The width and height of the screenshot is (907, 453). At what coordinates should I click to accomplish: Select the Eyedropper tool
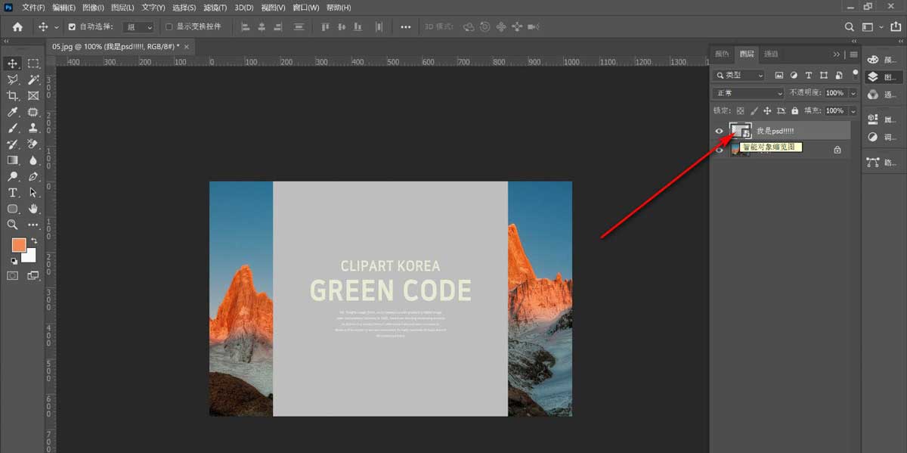click(13, 112)
